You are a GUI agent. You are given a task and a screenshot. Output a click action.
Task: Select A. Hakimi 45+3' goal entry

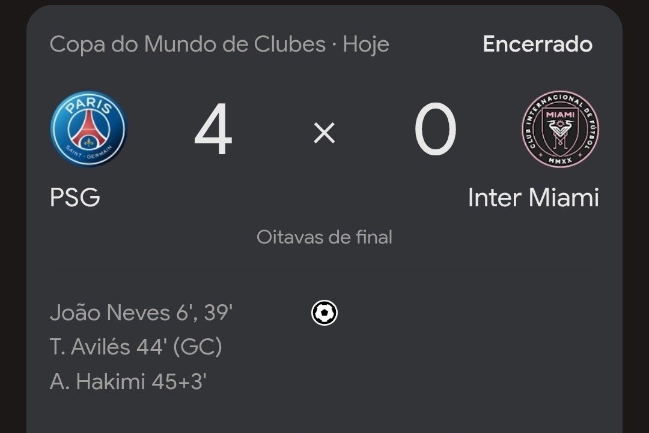click(x=128, y=381)
